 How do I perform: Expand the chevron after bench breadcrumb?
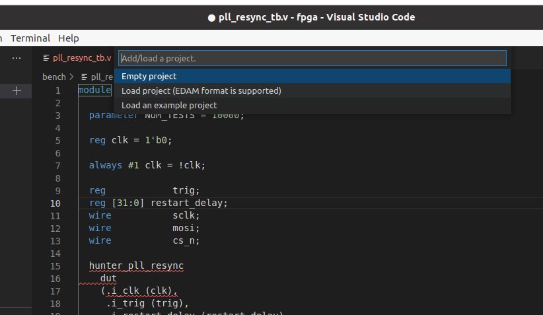[x=72, y=77]
